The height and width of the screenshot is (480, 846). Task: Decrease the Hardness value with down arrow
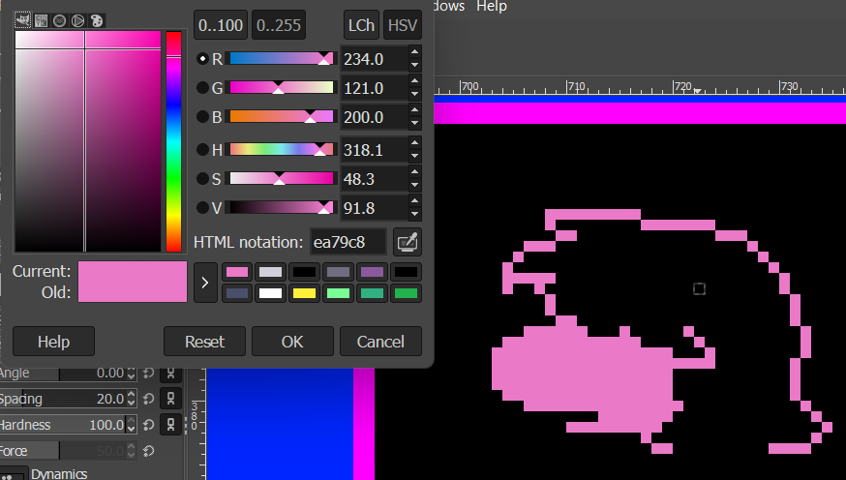(x=131, y=429)
